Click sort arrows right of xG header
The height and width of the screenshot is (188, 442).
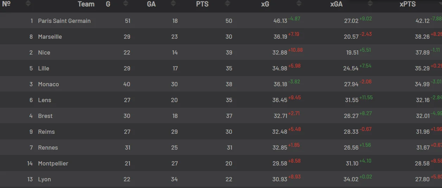click(x=299, y=4)
